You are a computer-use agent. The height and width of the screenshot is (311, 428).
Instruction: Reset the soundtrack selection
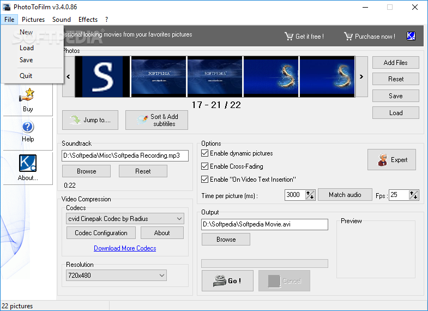click(x=143, y=171)
